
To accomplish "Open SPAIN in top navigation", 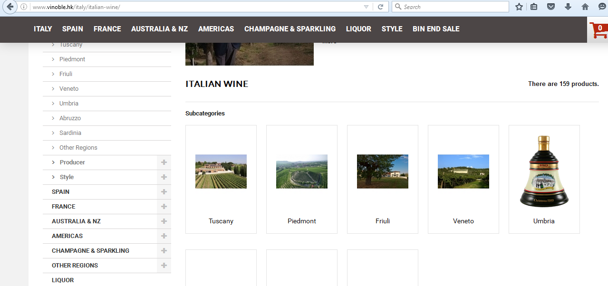I will [x=73, y=29].
